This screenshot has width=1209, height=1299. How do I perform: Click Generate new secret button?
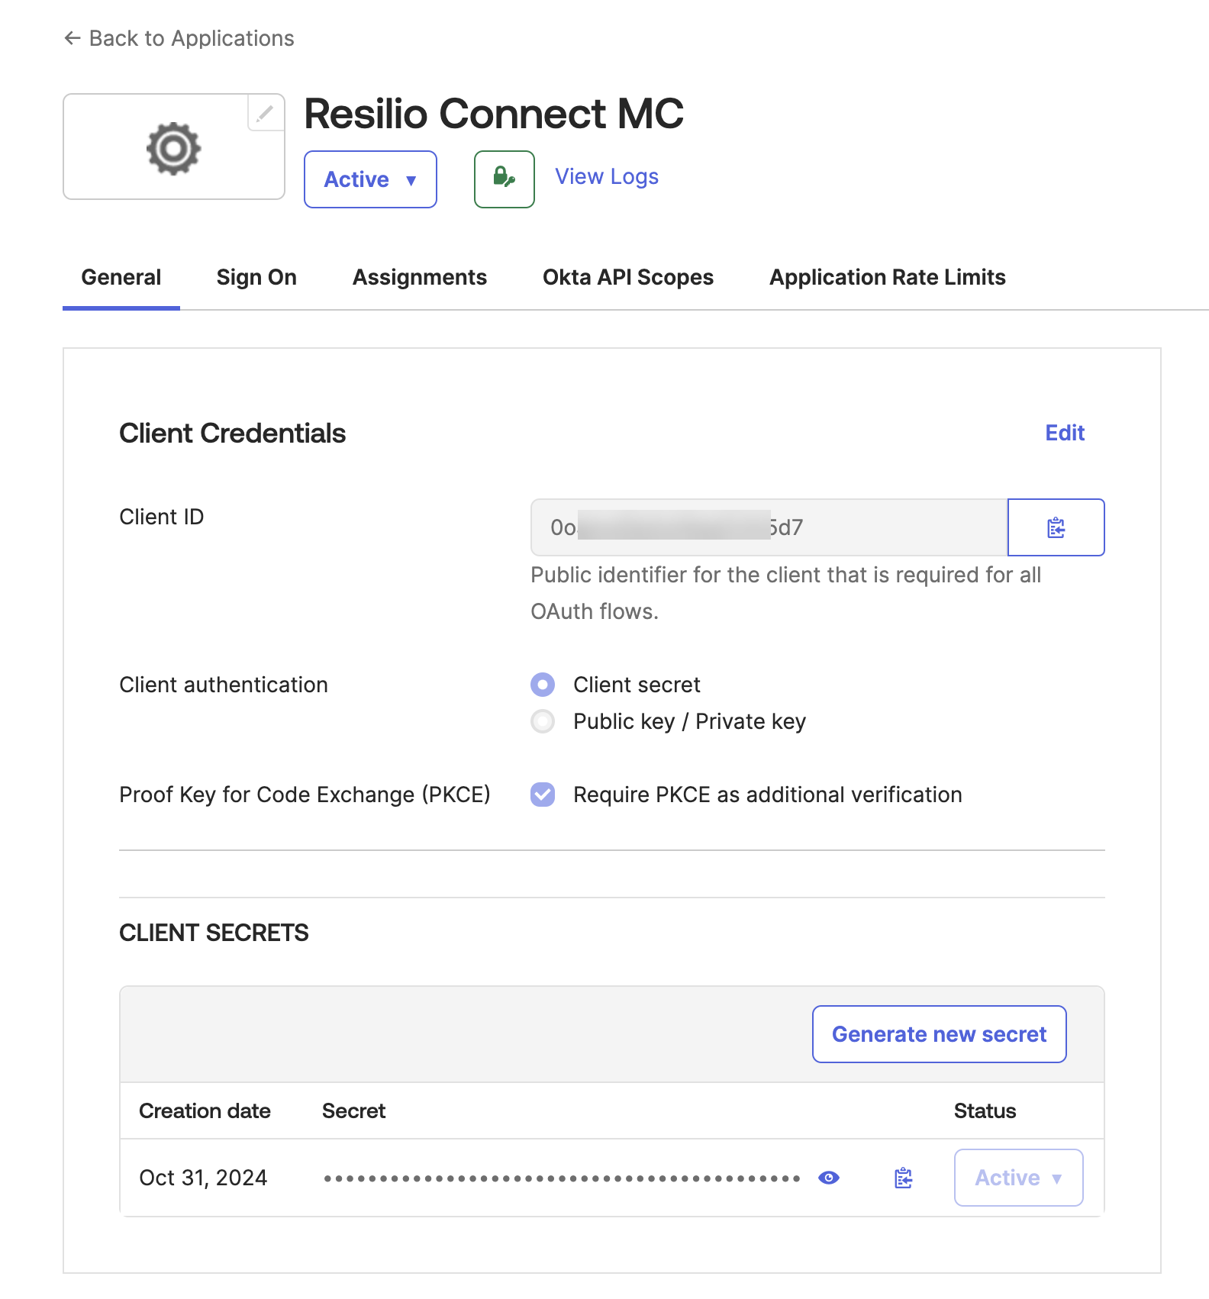[x=939, y=1034]
